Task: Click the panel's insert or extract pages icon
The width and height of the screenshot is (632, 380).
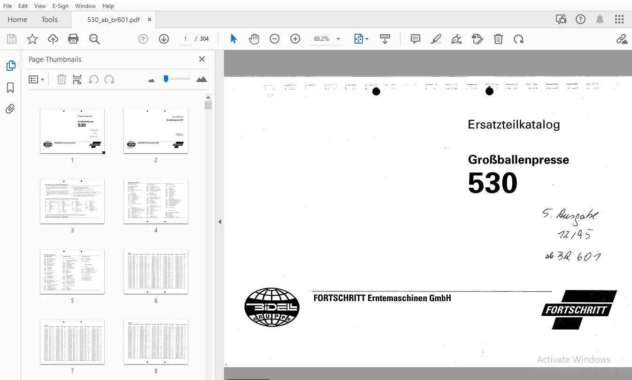Action: (x=77, y=80)
